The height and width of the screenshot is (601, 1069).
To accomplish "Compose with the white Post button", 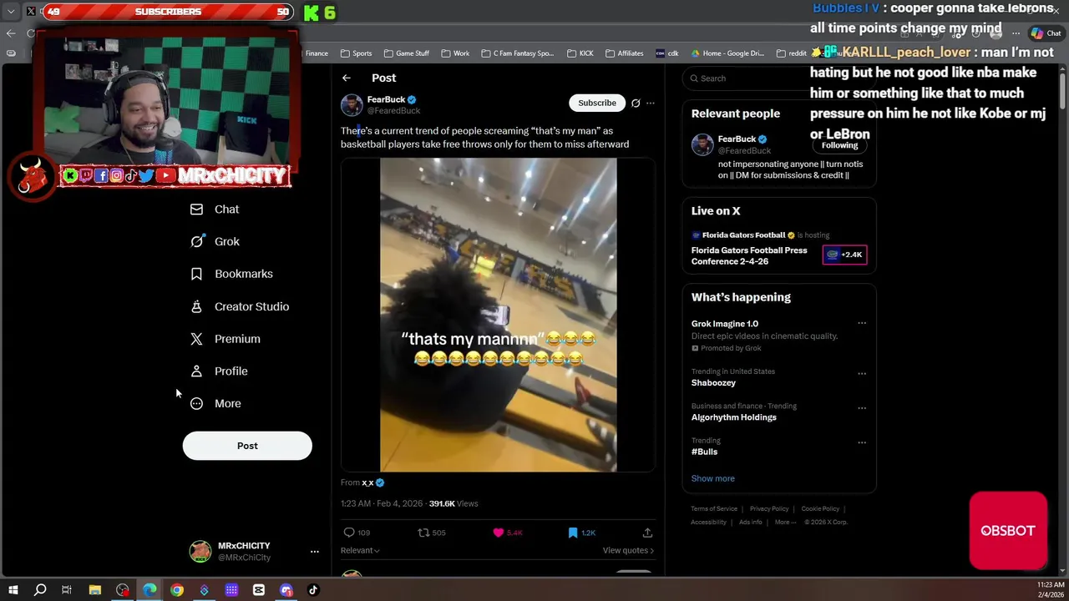I will [x=247, y=446].
